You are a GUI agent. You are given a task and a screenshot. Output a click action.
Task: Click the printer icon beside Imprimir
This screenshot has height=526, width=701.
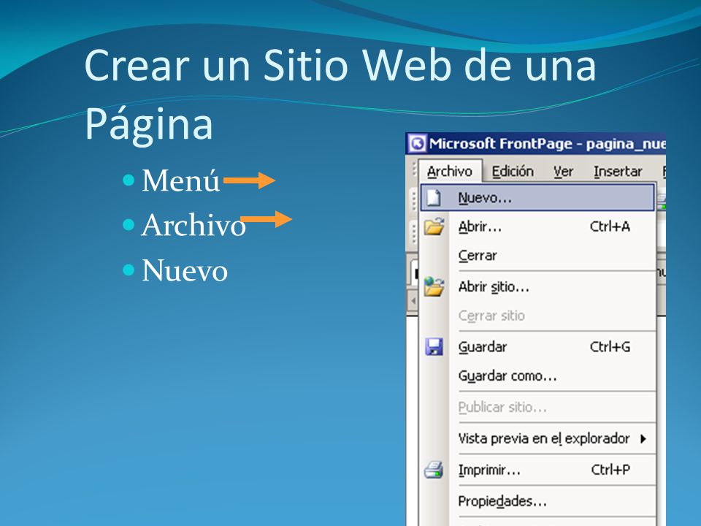[x=434, y=470]
